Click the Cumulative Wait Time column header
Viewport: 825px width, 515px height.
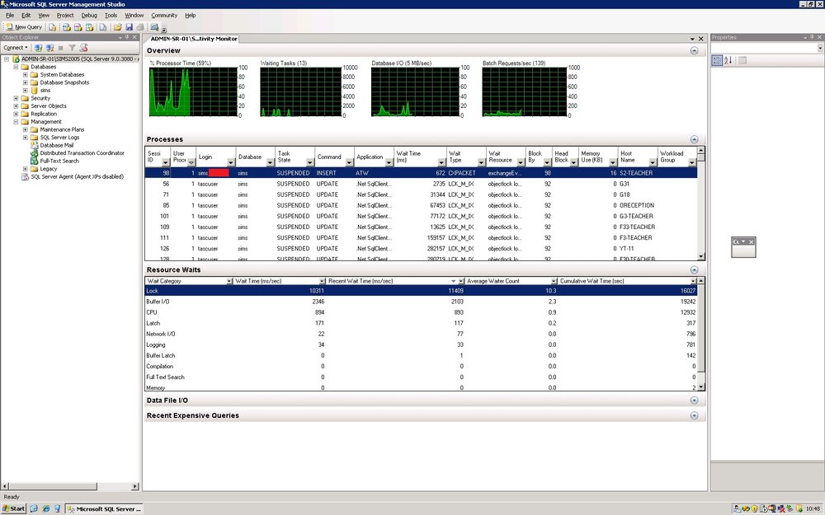(x=627, y=281)
